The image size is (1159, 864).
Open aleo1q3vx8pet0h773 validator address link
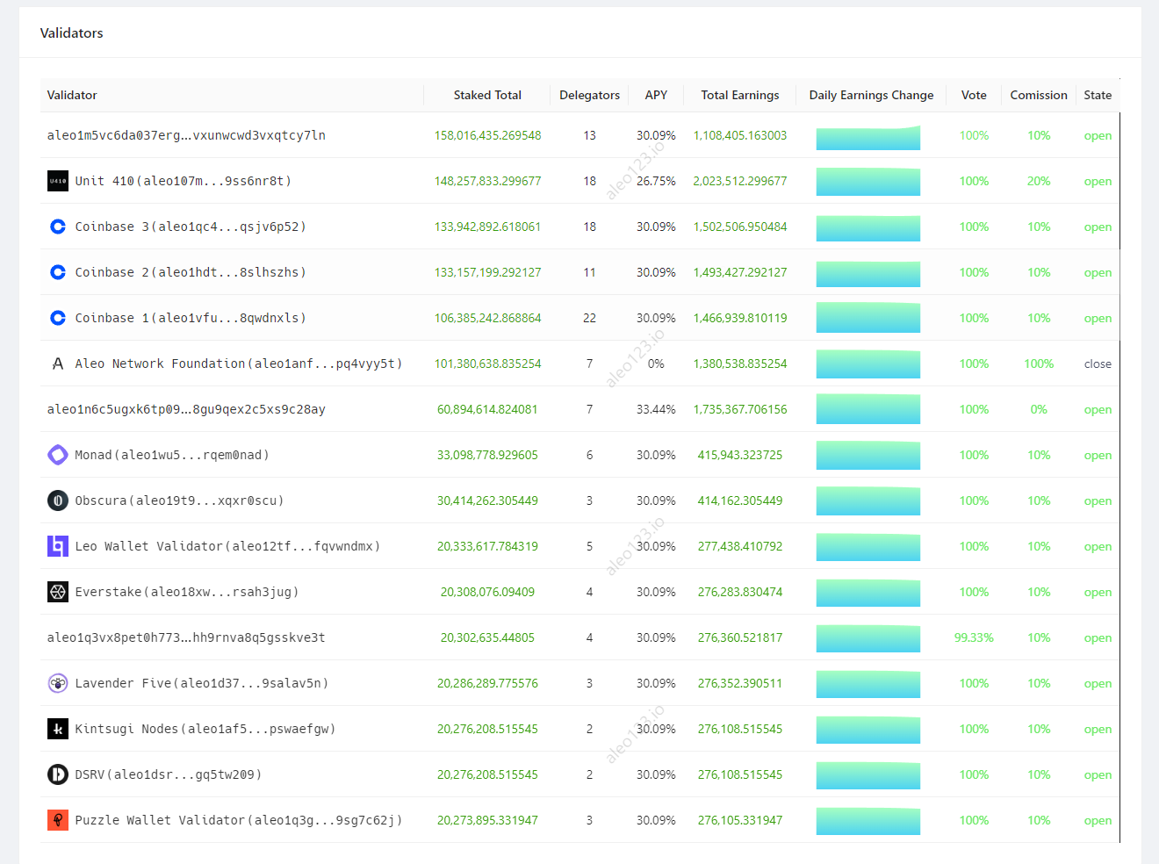coord(186,637)
